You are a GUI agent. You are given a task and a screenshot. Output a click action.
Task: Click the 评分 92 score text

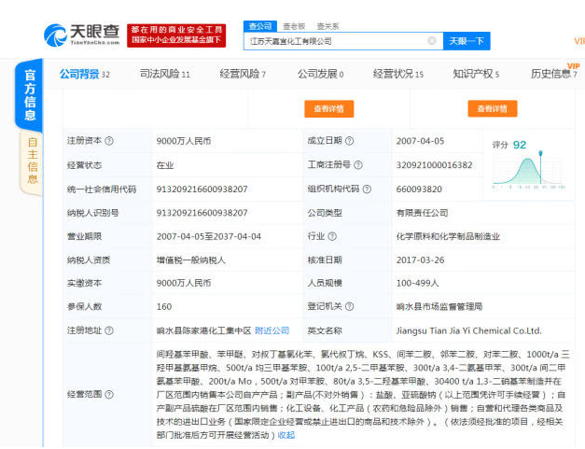point(508,145)
